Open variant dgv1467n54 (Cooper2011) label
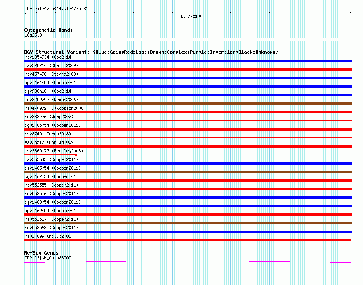The width and height of the screenshot is (363, 285). pyautogui.click(x=53, y=176)
